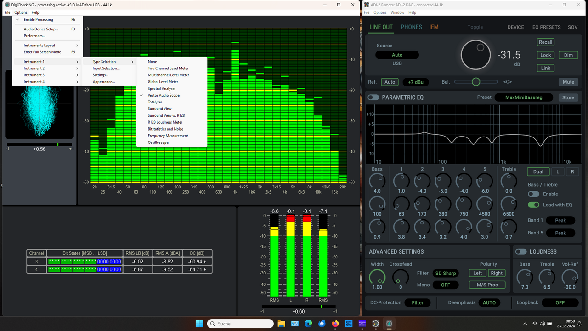The height and width of the screenshot is (331, 588).
Task: Open Preferences from the Options menu
Action: click(x=48, y=36)
